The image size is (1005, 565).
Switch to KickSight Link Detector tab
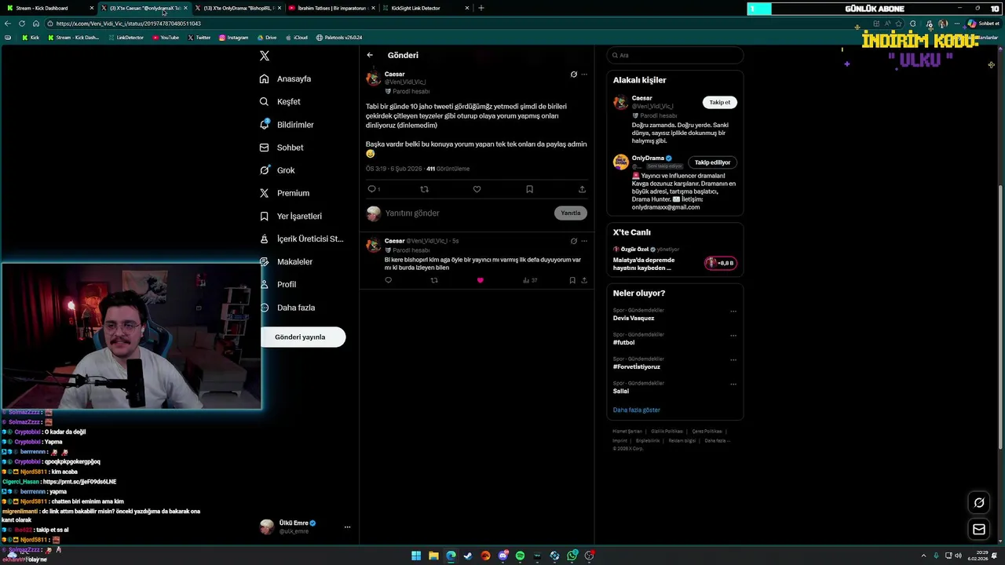(426, 8)
